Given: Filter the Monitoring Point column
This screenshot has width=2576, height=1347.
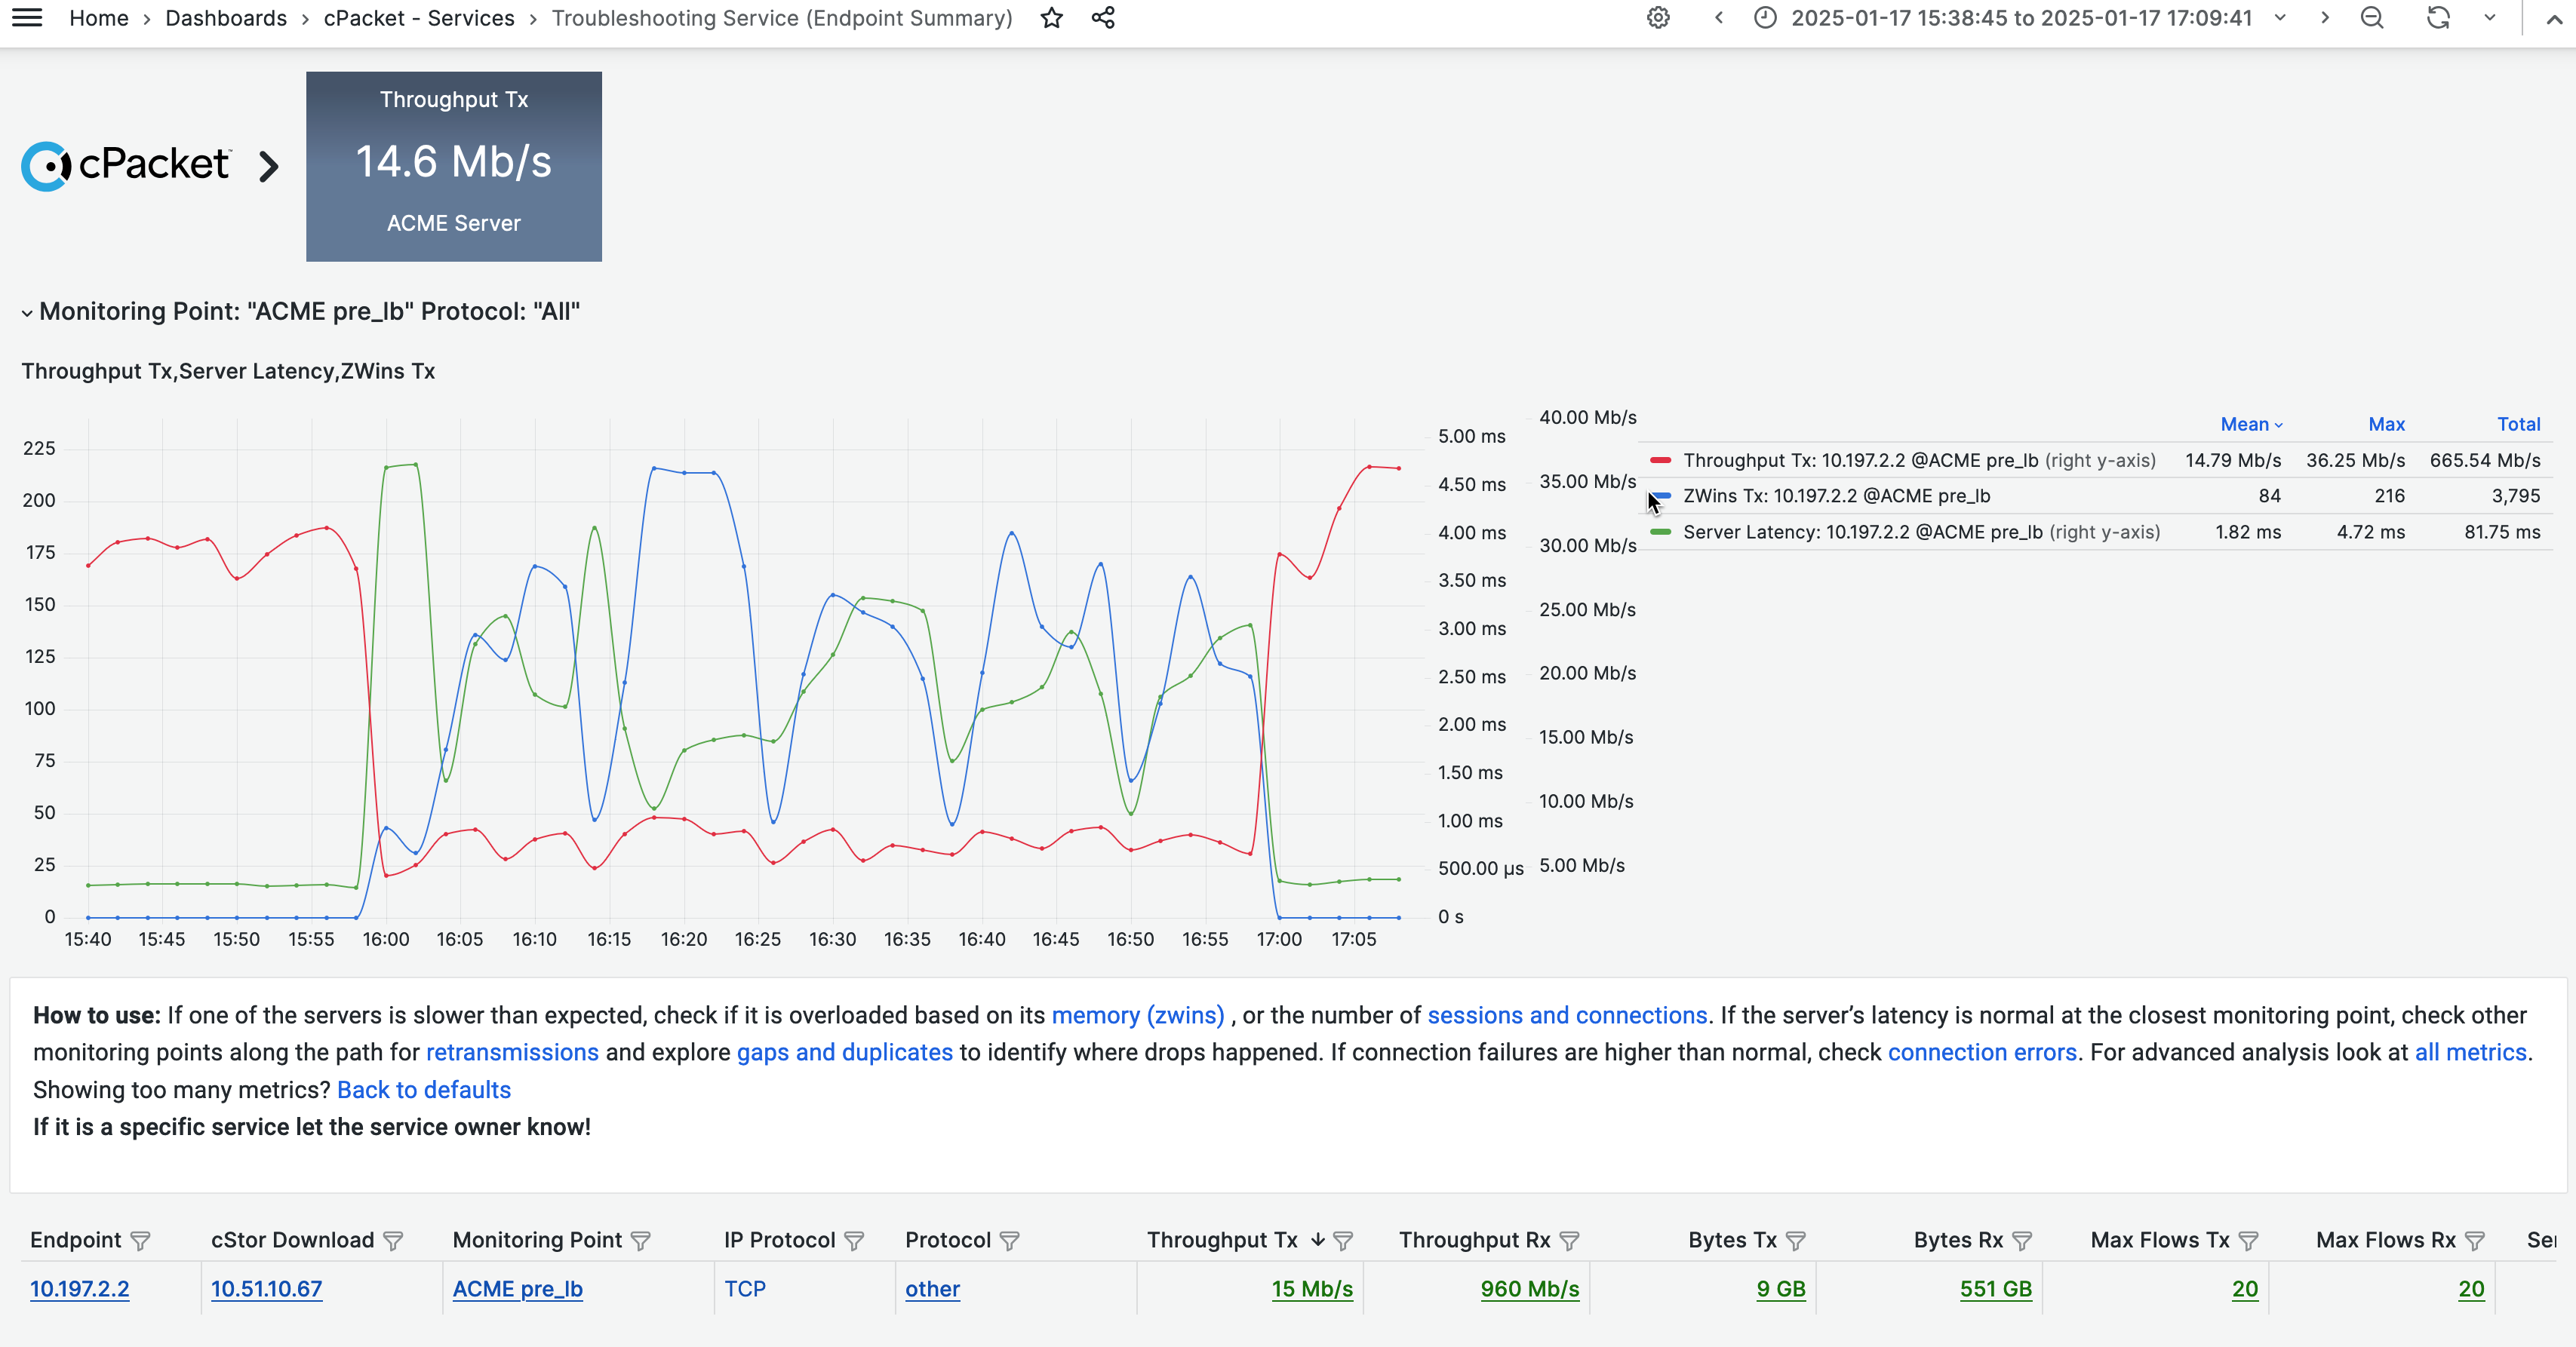Looking at the screenshot, I should [641, 1241].
